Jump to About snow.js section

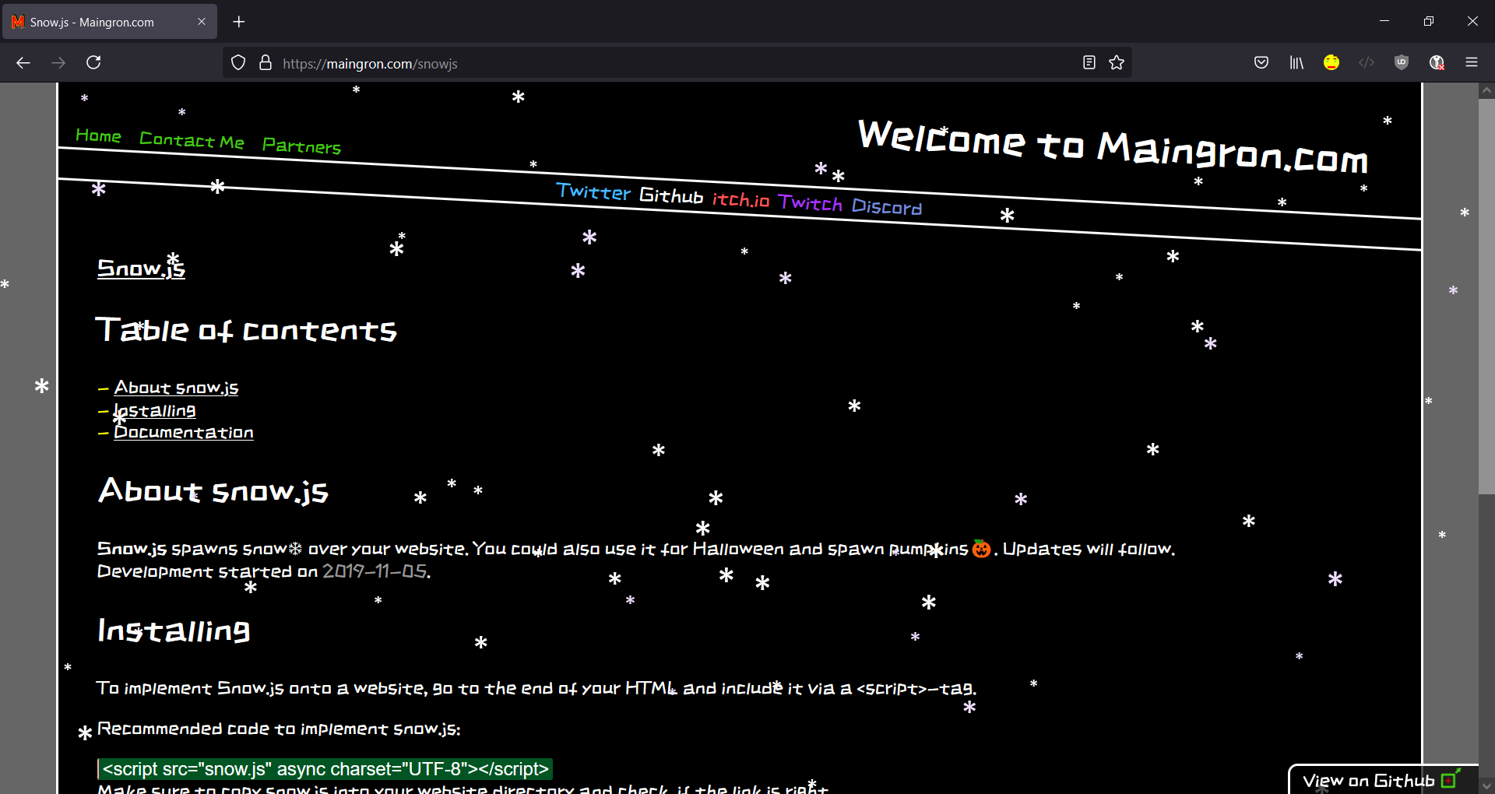tap(176, 388)
